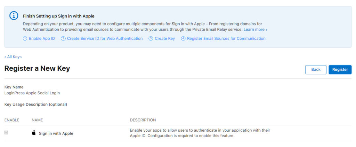Viewport: 356px width, 147px height.
Task: Click the Sign in with Apple row name
Action: point(56,133)
